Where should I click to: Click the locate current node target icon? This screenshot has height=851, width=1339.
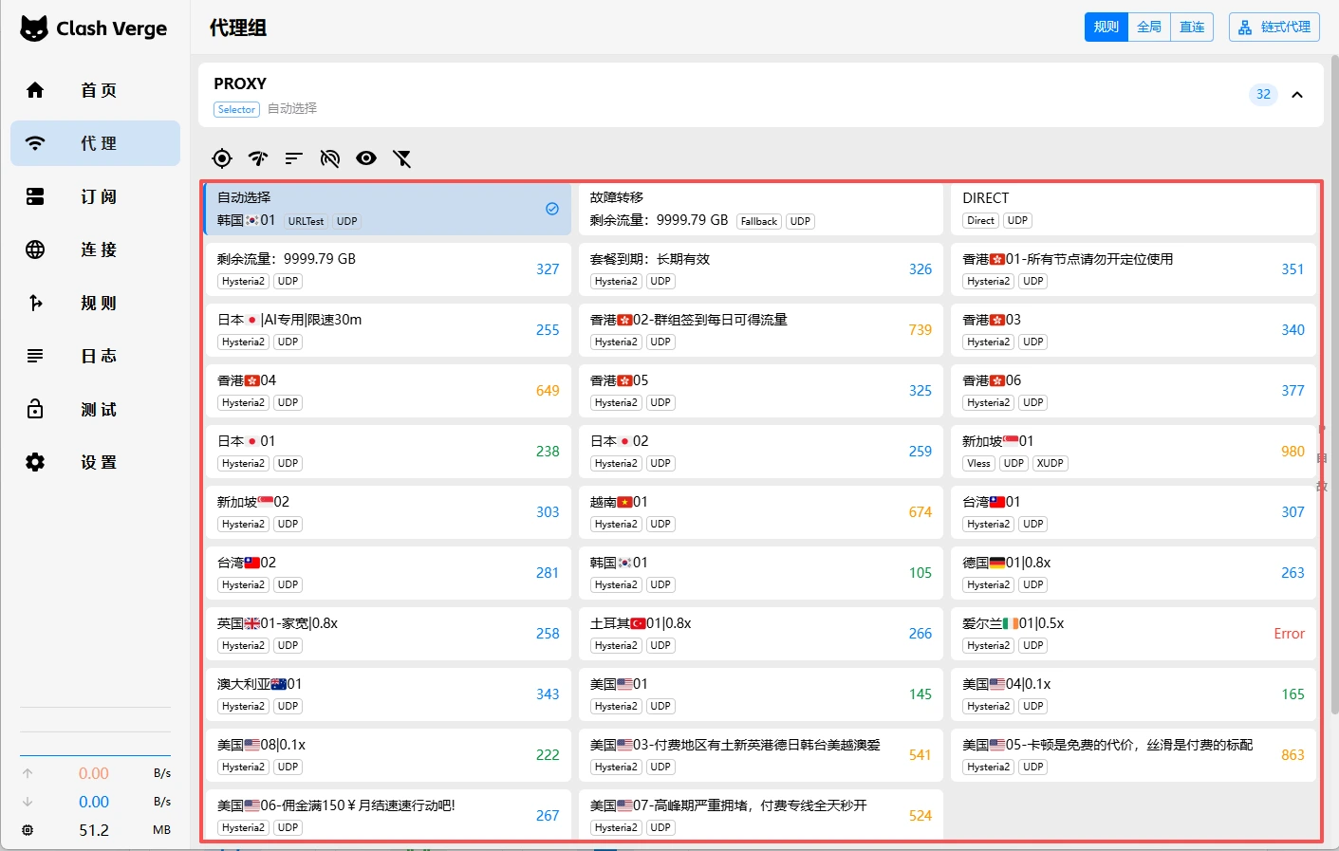tap(222, 158)
